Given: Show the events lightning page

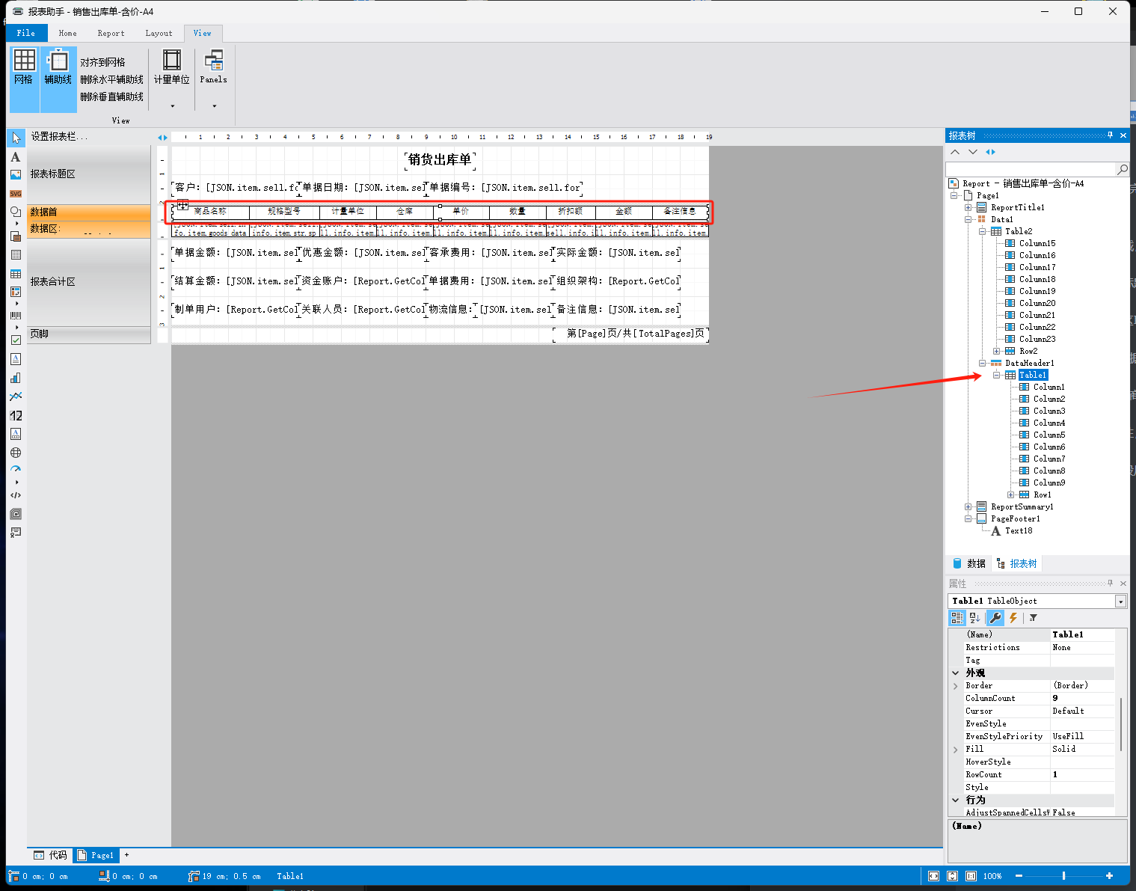Looking at the screenshot, I should [1013, 618].
